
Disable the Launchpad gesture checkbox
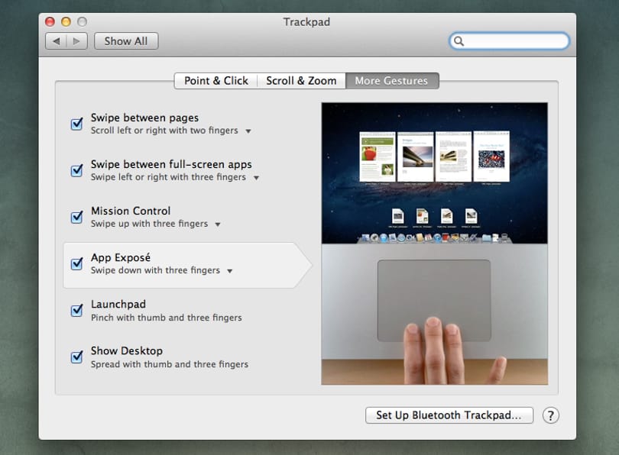tap(76, 310)
